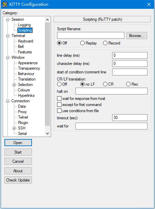The width and height of the screenshot is (155, 209).
Task: Select the Scripting category
Action: point(25,30)
